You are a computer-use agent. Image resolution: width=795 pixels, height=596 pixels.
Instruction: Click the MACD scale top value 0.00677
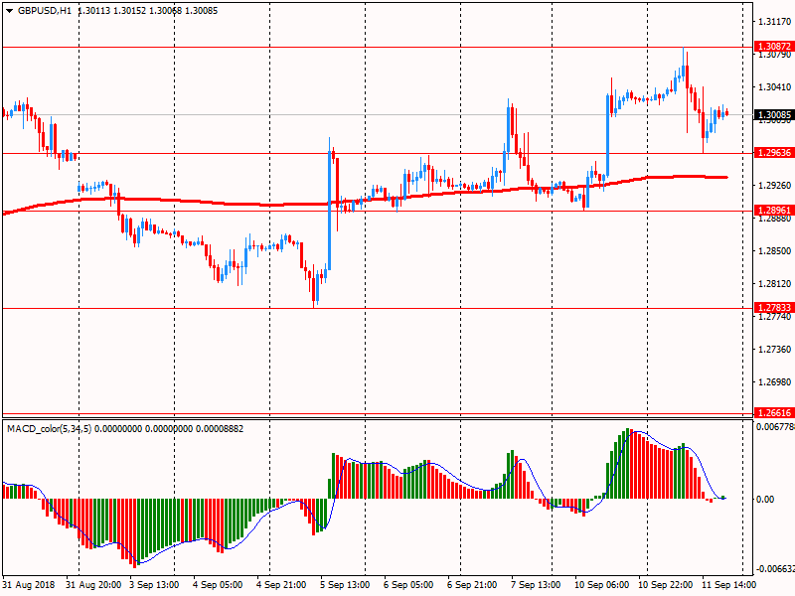(x=775, y=427)
